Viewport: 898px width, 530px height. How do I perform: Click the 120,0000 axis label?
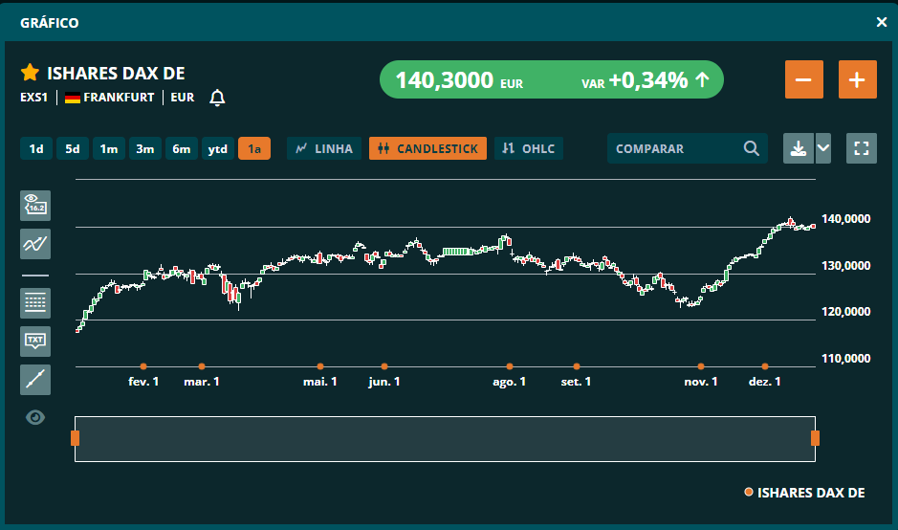tap(846, 312)
